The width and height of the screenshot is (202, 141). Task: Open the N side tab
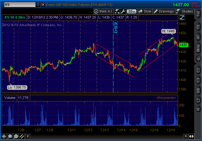(198, 110)
